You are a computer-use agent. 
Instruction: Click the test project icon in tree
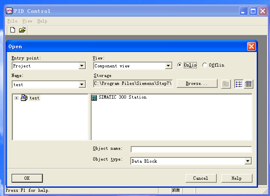pyautogui.click(x=24, y=98)
